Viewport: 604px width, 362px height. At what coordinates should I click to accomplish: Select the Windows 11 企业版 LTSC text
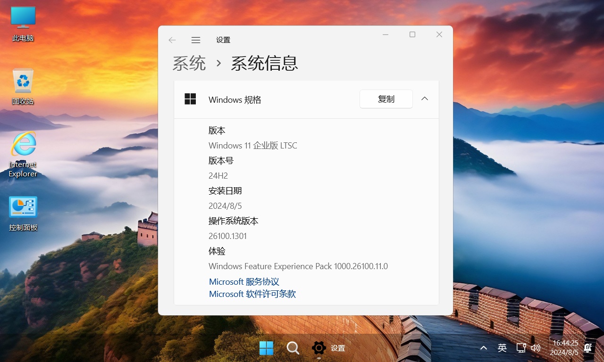(253, 146)
